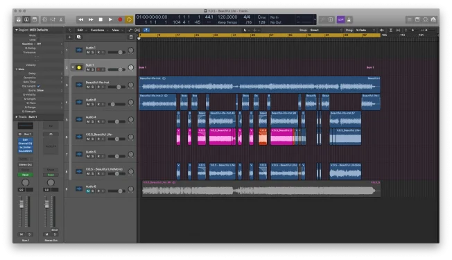The width and height of the screenshot is (452, 260).
Task: Expand the Track Sum 1 section
Action: coord(17,116)
